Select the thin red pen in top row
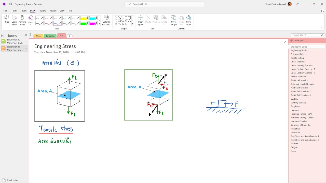This screenshot has width=326, height=183. (48, 18)
